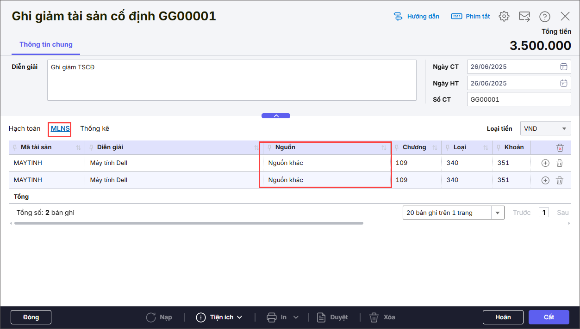Open the help question mark icon
The image size is (580, 329).
[x=544, y=17]
